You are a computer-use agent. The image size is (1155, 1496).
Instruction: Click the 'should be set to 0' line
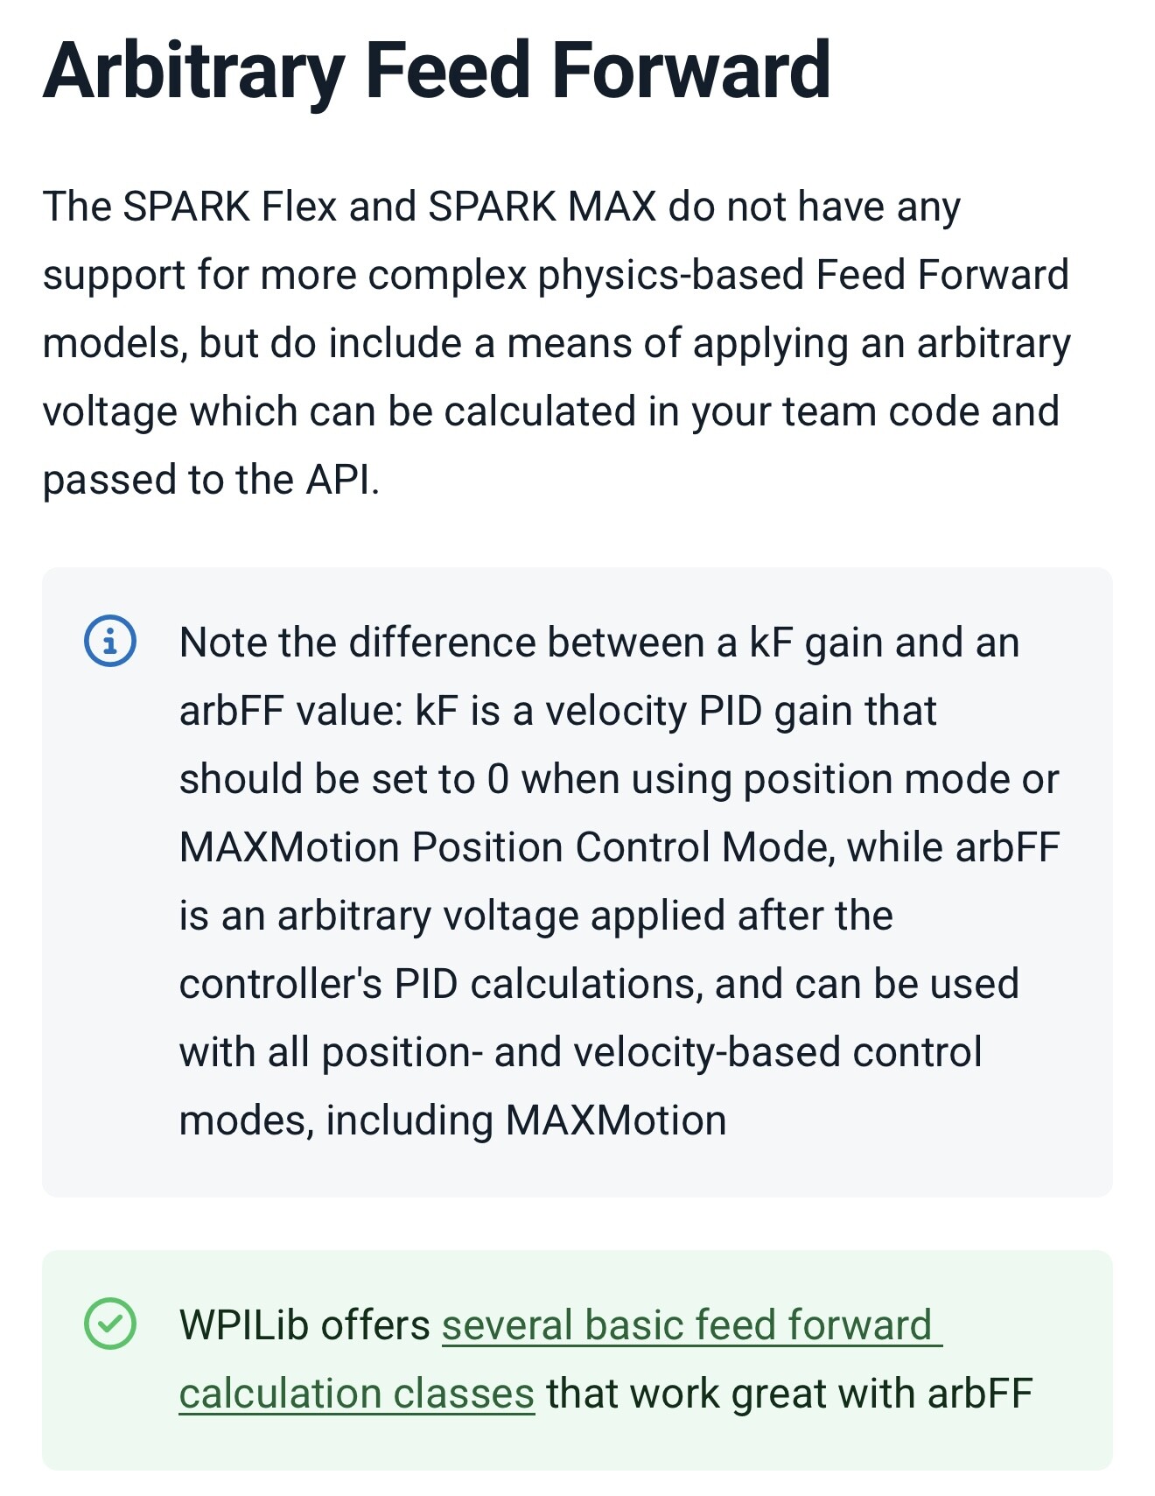[619, 779]
